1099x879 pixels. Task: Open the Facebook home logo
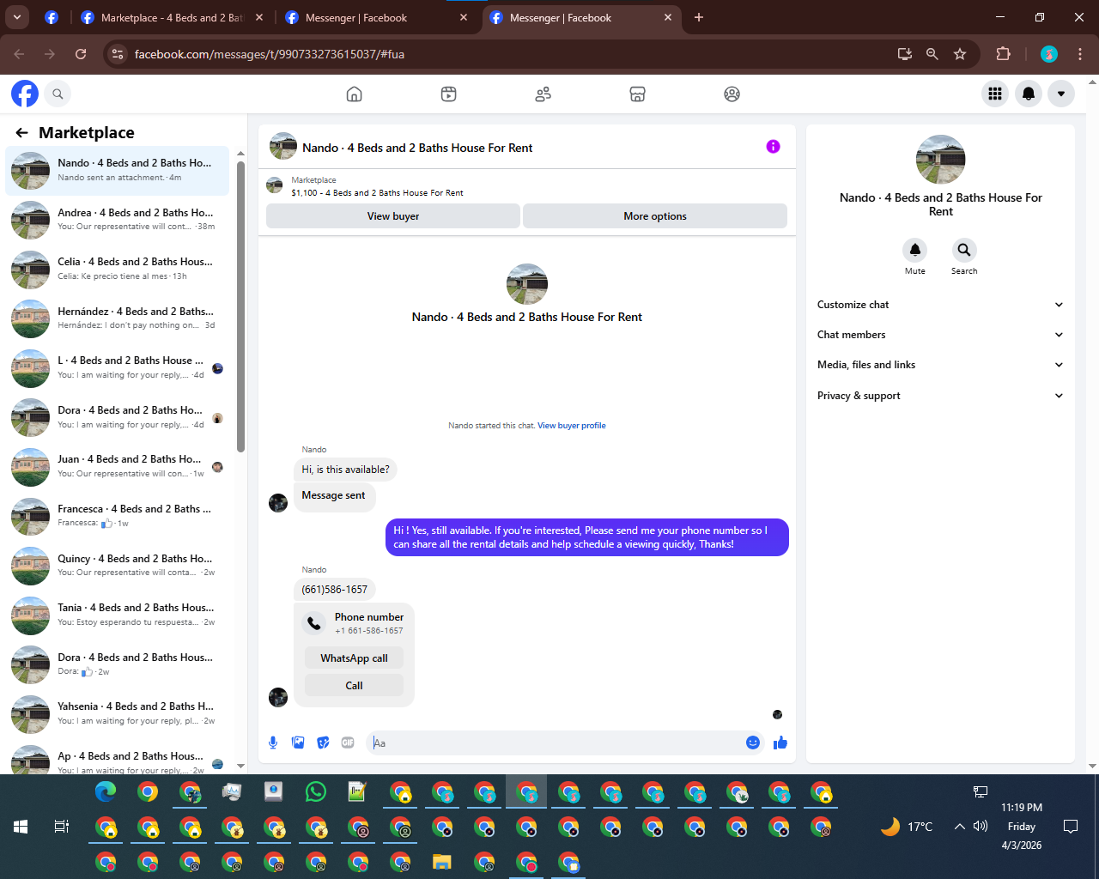25,94
